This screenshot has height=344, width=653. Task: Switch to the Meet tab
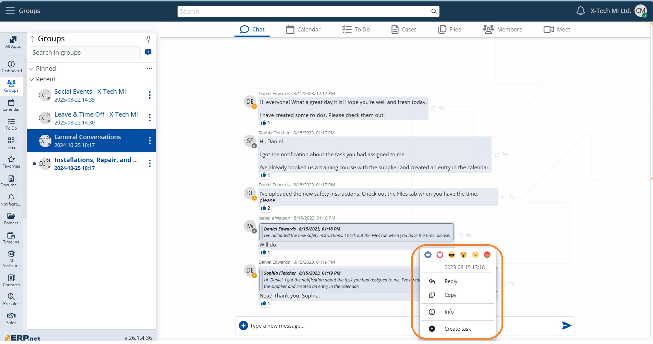[557, 29]
